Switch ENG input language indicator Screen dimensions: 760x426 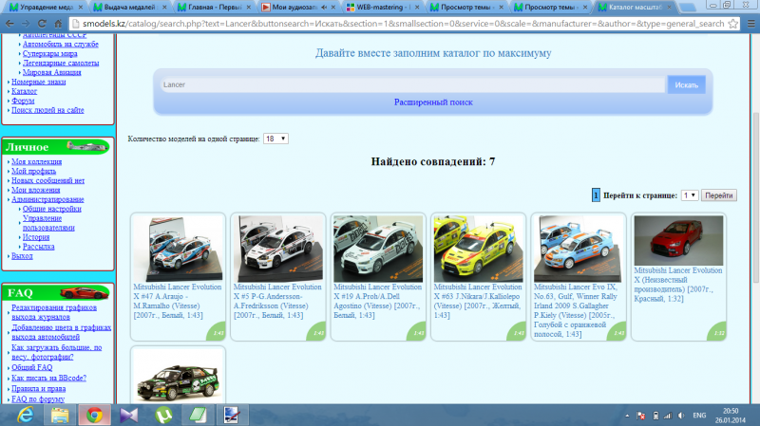point(699,416)
